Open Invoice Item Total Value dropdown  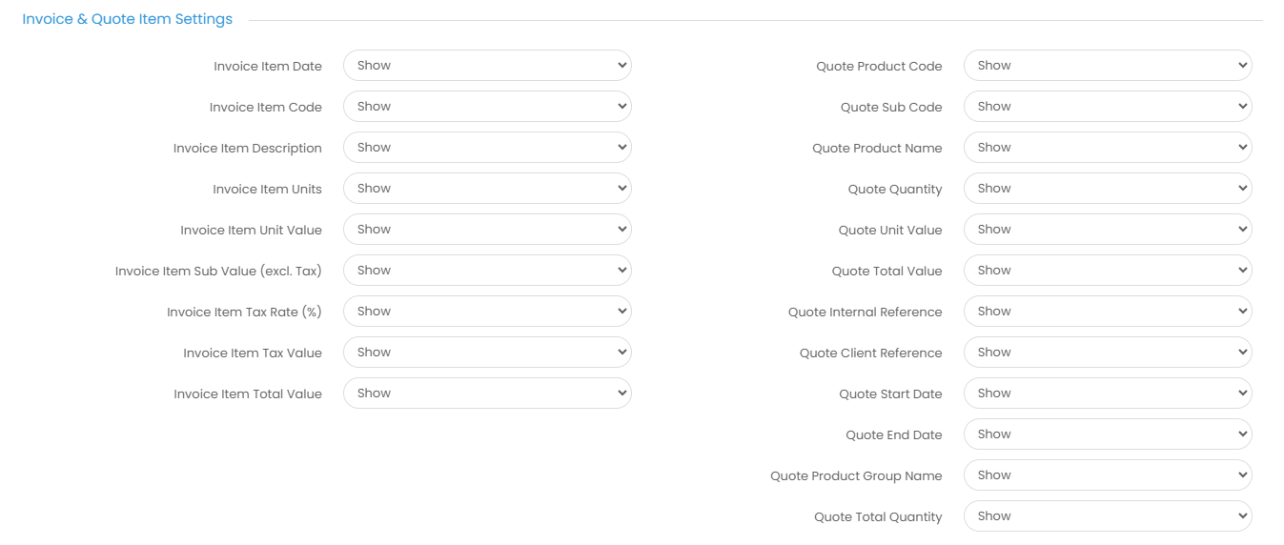tap(486, 394)
